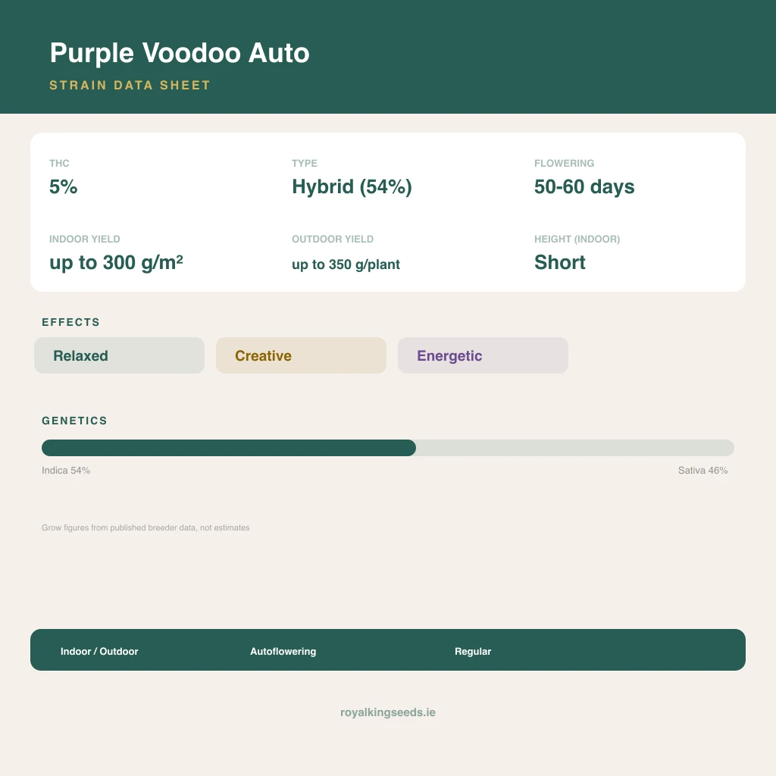Click the THC 5% value

point(64,187)
